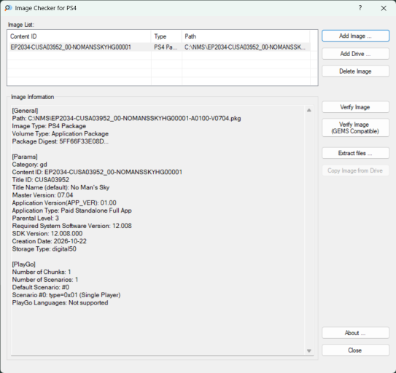Click the help question mark in title bar
Image resolution: width=396 pixels, height=373 pixels.
pos(360,8)
